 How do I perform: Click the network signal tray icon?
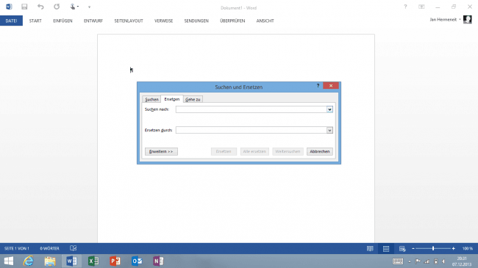click(x=427, y=261)
